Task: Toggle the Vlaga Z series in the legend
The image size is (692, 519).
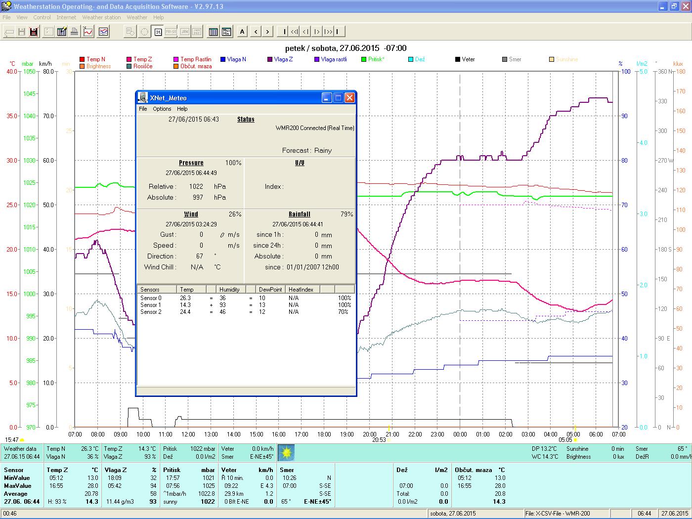Action: (283, 59)
